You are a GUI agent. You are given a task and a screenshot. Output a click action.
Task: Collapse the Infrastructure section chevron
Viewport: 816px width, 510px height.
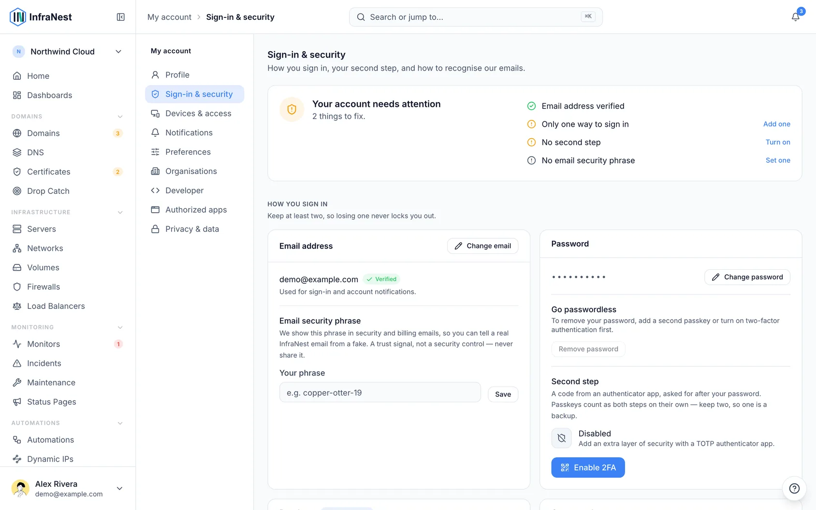point(120,212)
